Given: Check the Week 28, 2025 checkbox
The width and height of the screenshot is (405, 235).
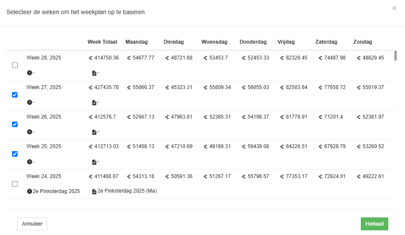Looking at the screenshot, I should pos(15,65).
